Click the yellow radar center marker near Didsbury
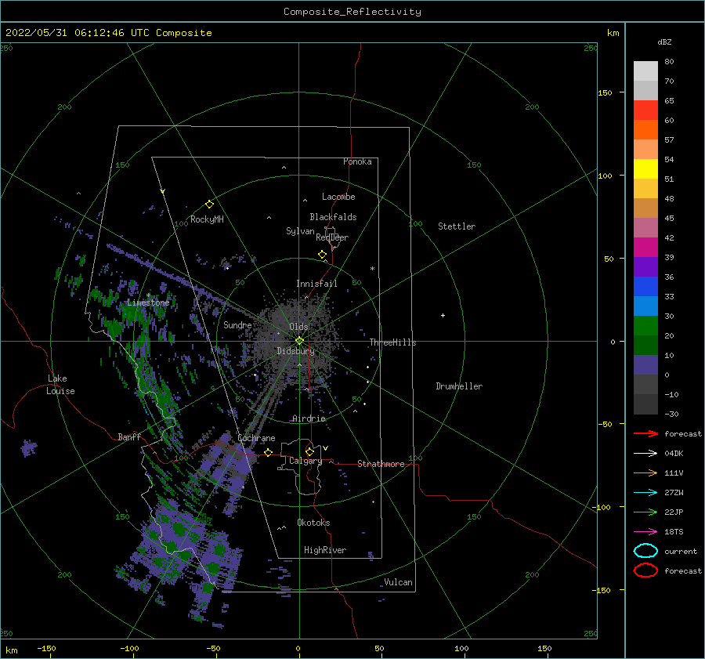 (299, 341)
